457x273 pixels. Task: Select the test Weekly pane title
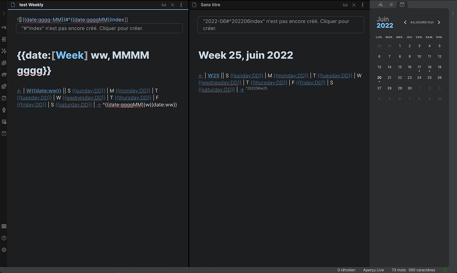31,5
